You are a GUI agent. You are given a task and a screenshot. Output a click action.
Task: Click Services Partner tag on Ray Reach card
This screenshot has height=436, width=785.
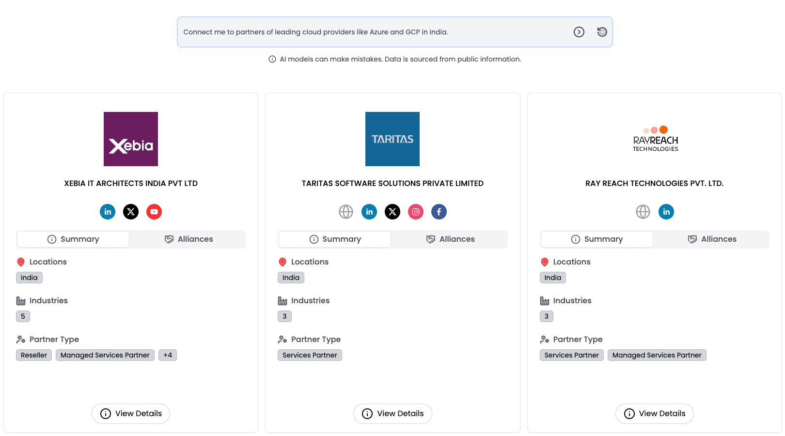[x=572, y=355]
